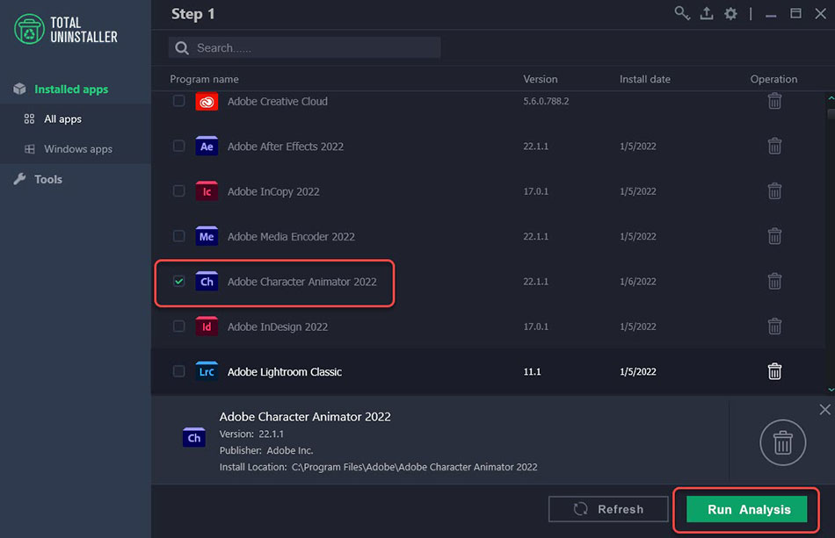Click the Install Location path in details
The image size is (835, 538).
pyautogui.click(x=414, y=467)
